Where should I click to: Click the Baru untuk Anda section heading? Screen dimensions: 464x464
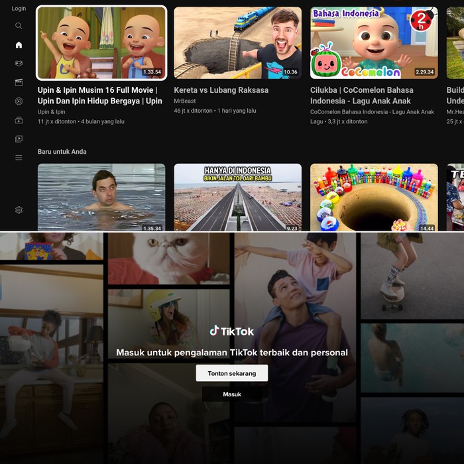(62, 152)
